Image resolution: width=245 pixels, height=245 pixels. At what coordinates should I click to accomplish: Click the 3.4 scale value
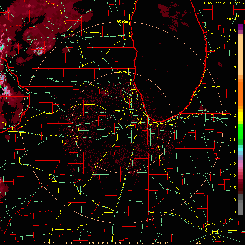(233, 127)
